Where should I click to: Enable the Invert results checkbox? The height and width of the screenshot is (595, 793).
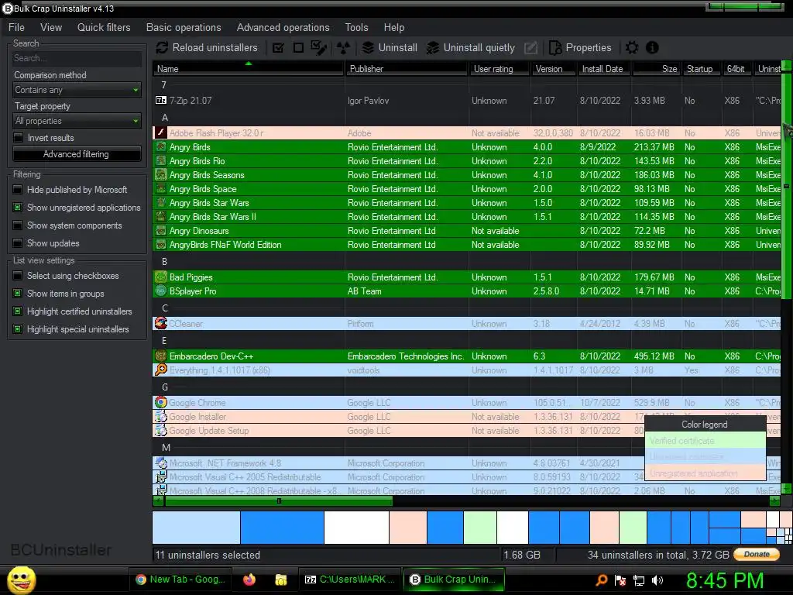pyautogui.click(x=19, y=138)
